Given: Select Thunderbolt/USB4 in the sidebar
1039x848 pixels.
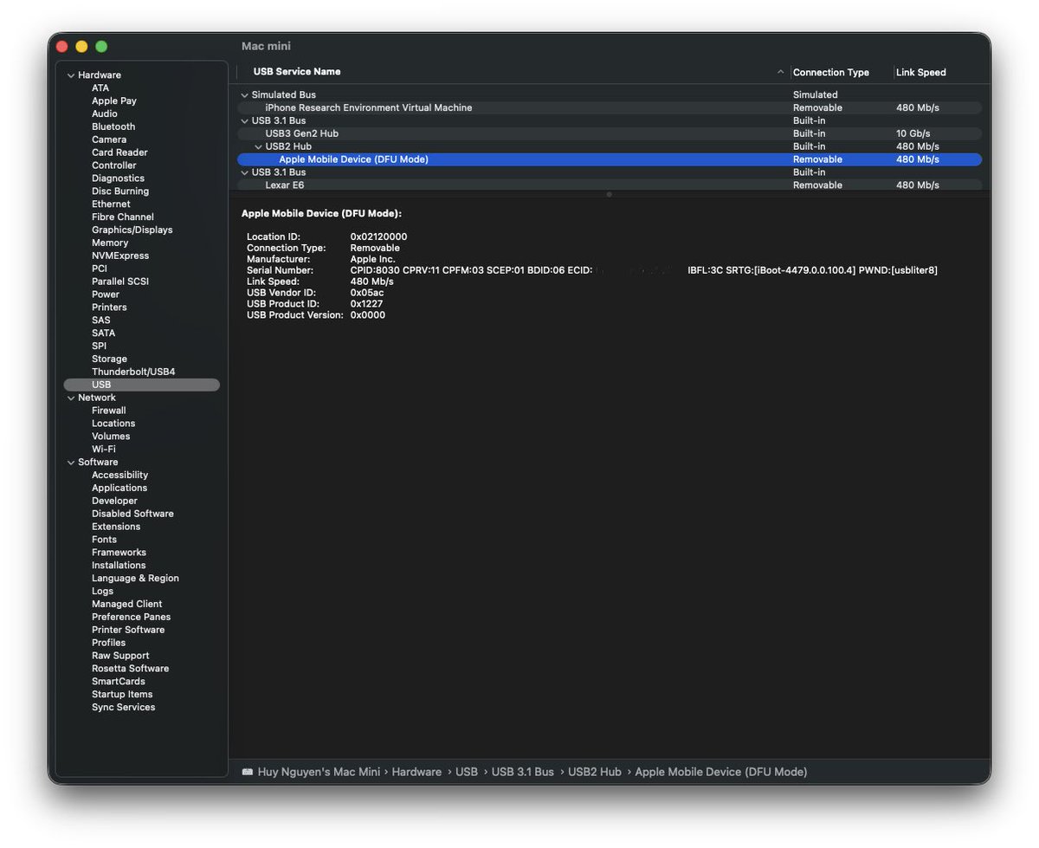Looking at the screenshot, I should (x=133, y=372).
